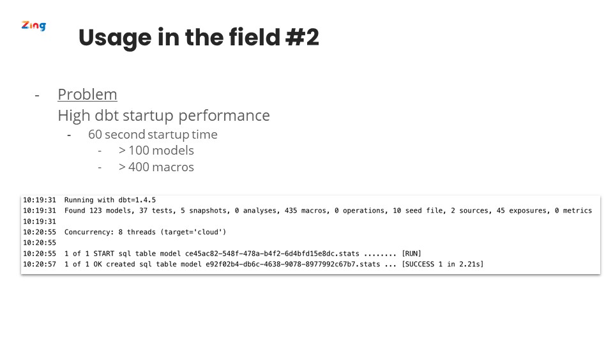The height and width of the screenshot is (345, 613).
Task: Click the '> 400 macros' bullet
Action: (156, 167)
